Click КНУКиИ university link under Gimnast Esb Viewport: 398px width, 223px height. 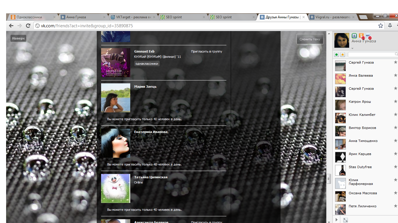[157, 57]
